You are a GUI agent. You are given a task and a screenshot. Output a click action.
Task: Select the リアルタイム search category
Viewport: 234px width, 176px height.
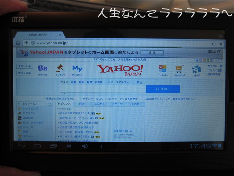tap(123, 82)
